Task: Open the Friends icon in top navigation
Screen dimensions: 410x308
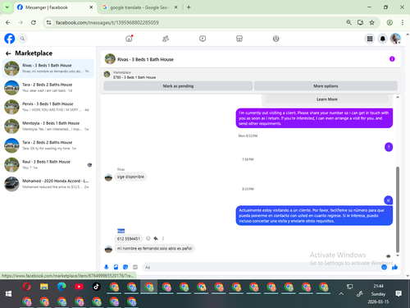Action: [x=166, y=39]
